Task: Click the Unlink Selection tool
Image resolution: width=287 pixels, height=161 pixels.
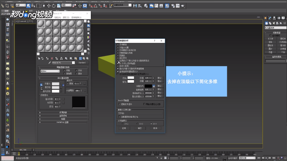Action: 7,6
